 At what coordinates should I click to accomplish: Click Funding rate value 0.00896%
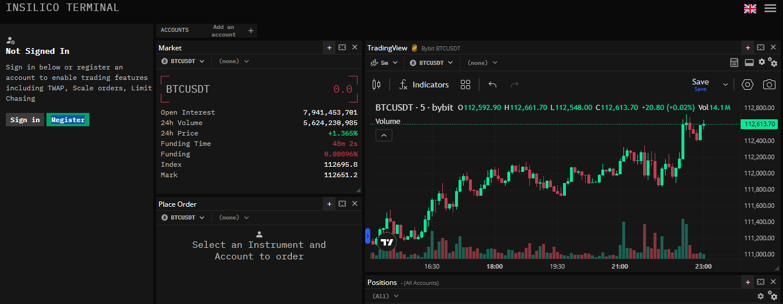tap(341, 154)
